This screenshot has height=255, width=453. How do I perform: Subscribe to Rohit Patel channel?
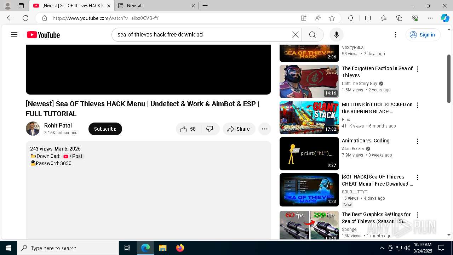pyautogui.click(x=105, y=129)
